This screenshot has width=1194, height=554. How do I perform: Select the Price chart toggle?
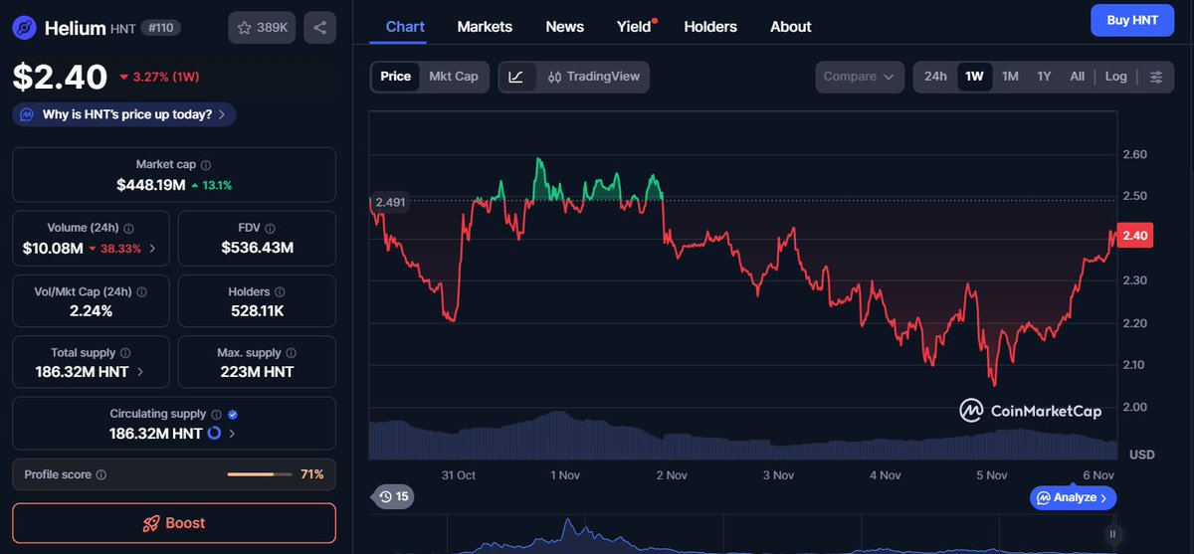[395, 77]
